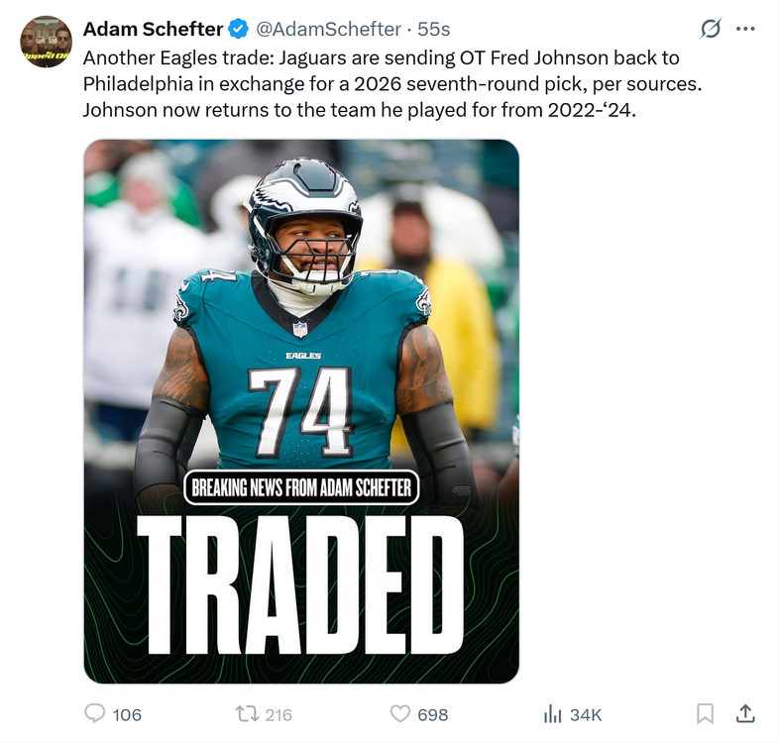Click the 106 replies count
This screenshot has width=779, height=743.
click(127, 714)
